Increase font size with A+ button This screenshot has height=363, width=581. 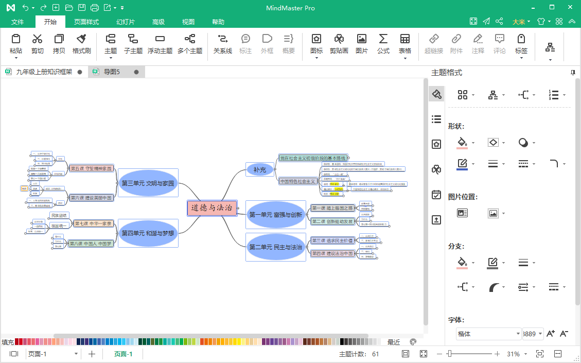pos(551,334)
